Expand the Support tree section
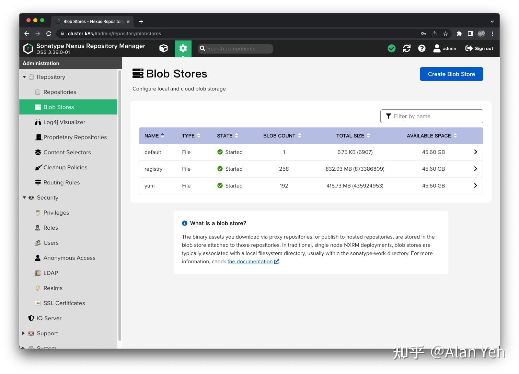 24,333
